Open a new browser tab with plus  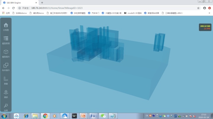coord(42,3)
